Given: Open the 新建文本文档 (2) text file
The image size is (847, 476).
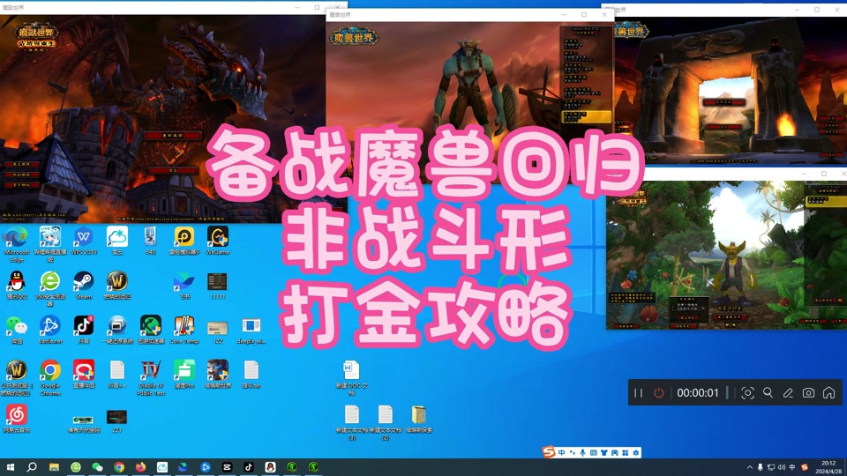Looking at the screenshot, I should (386, 422).
